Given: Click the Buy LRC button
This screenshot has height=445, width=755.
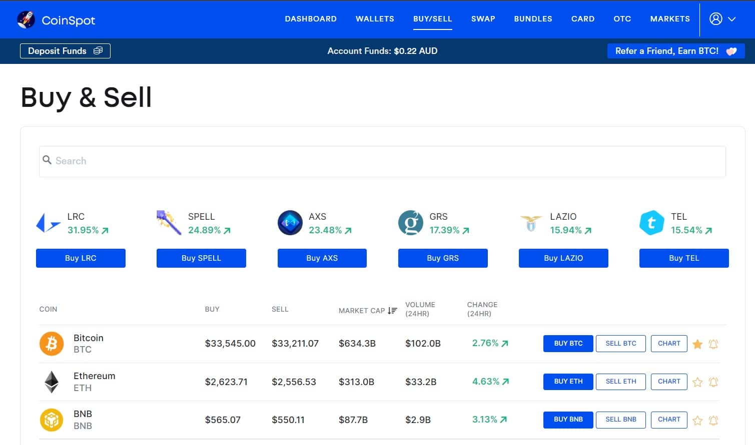Looking at the screenshot, I should coord(81,258).
